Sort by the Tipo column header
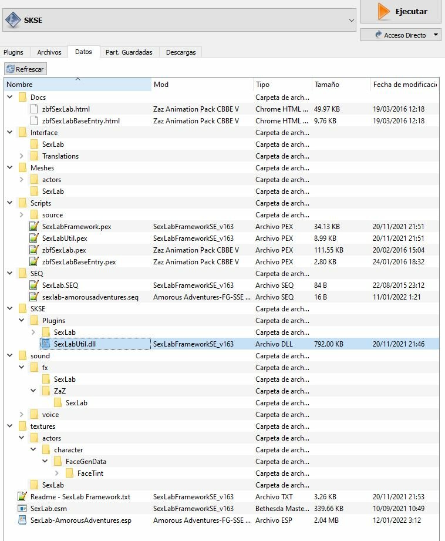 [282, 84]
